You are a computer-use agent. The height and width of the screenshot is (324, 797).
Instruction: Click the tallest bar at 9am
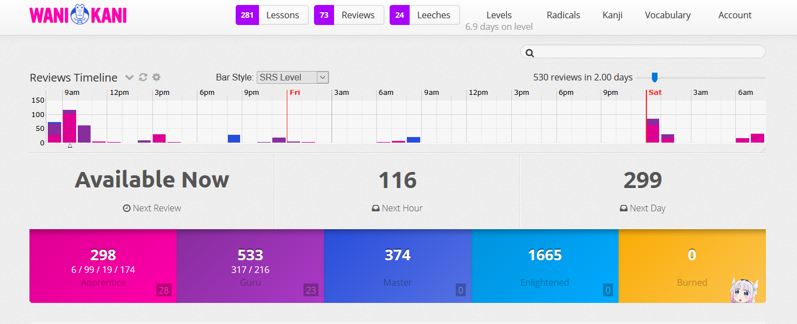click(69, 126)
